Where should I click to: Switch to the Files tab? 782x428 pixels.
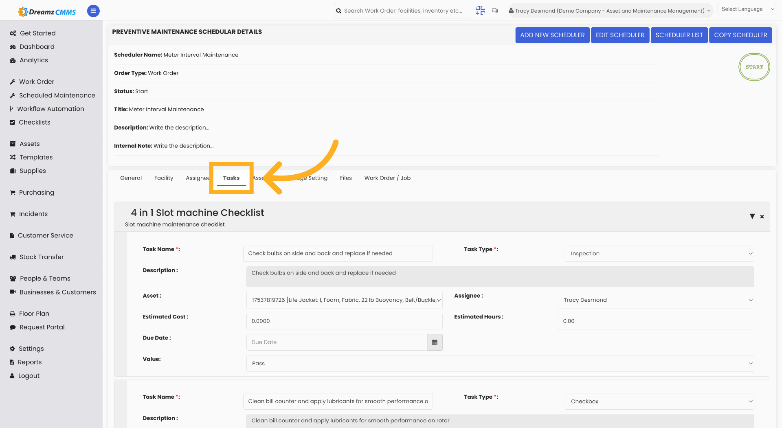tap(346, 178)
